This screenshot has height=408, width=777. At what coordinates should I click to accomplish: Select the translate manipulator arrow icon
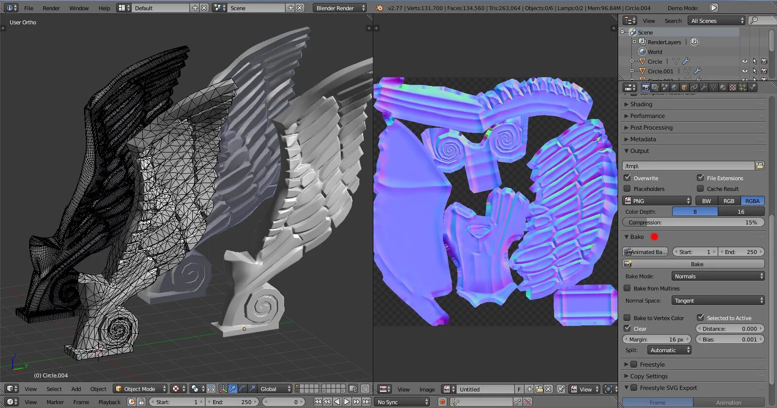[x=233, y=389]
